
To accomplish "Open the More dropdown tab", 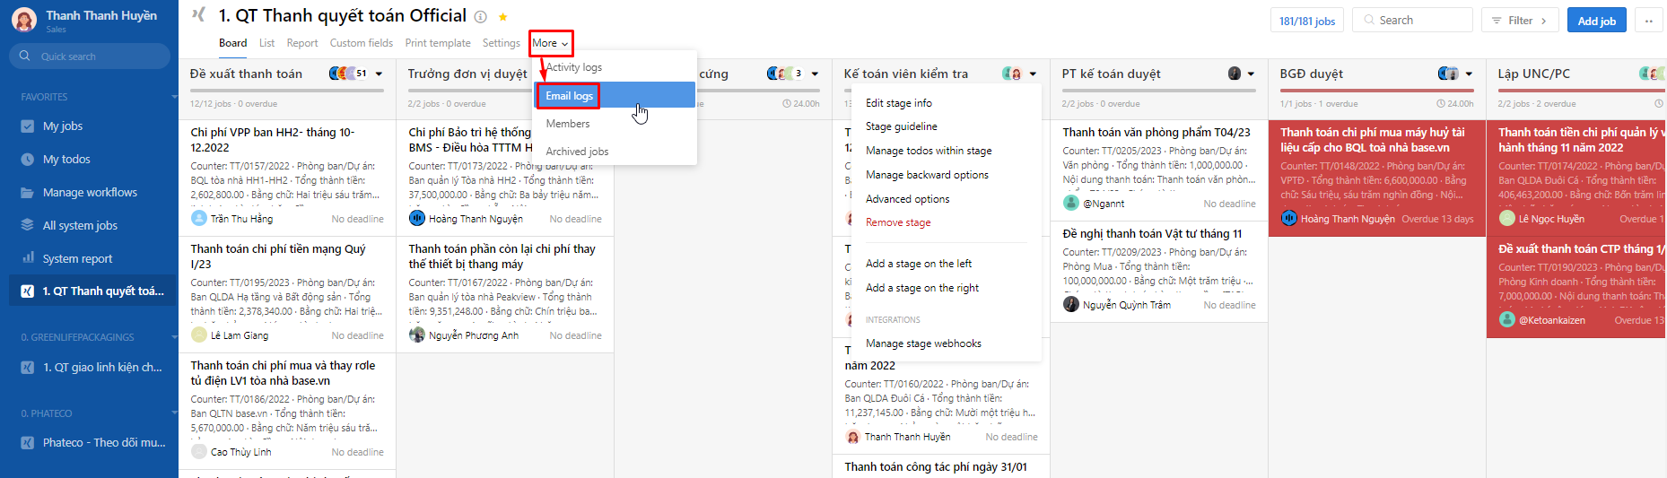I will [550, 43].
